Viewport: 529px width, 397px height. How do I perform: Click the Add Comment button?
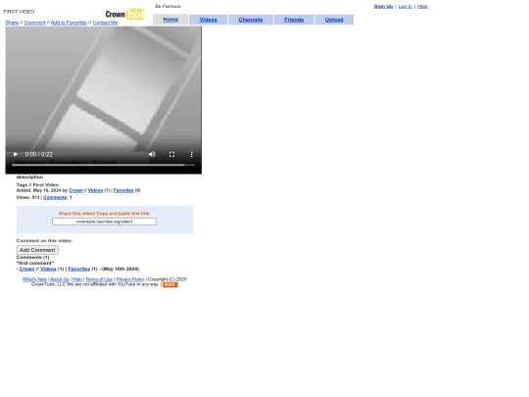click(37, 250)
